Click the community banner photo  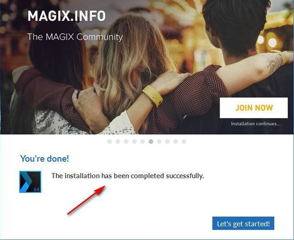(147, 67)
